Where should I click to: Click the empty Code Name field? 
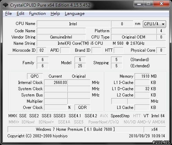pyautogui.click(x=61, y=31)
